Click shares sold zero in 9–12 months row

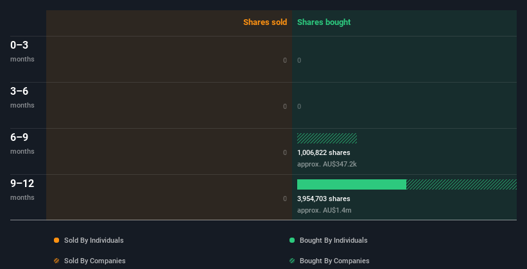[285, 199]
